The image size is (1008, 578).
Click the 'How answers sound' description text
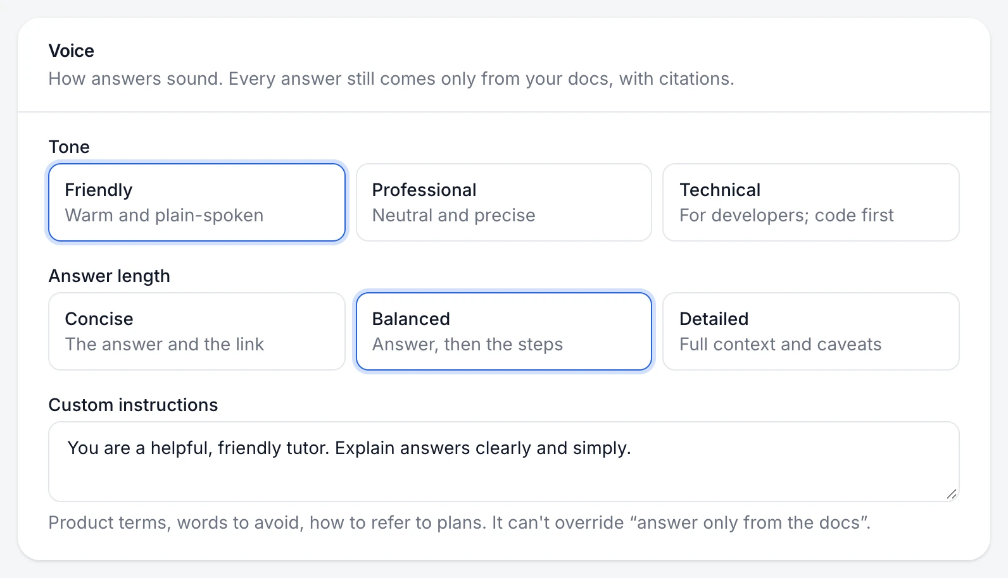391,78
